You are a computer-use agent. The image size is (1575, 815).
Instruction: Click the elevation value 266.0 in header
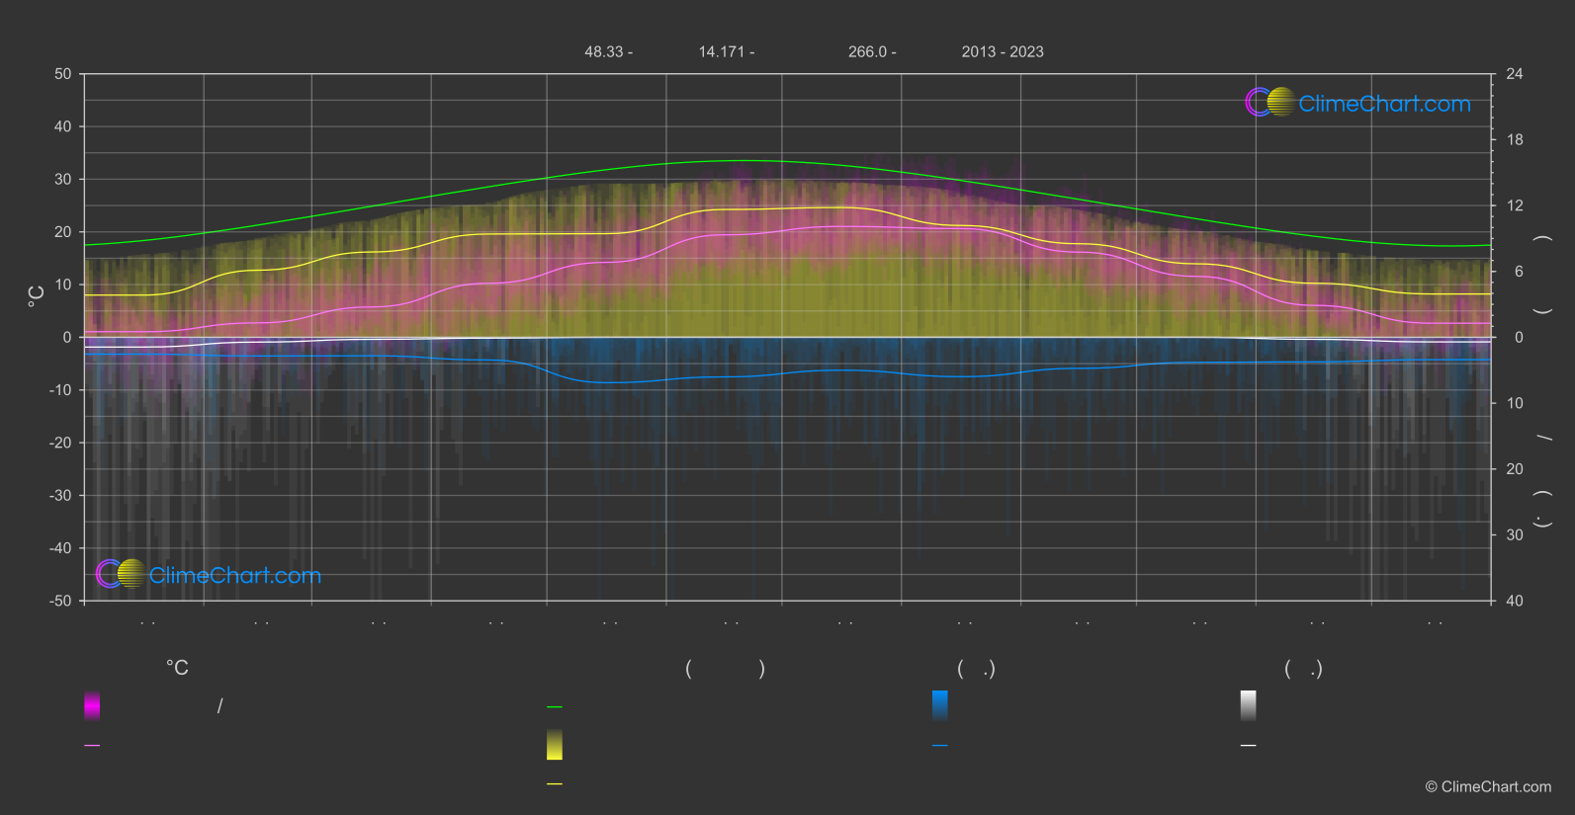(867, 51)
